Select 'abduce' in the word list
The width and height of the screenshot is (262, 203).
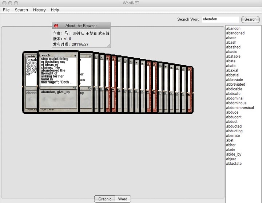[232, 113]
